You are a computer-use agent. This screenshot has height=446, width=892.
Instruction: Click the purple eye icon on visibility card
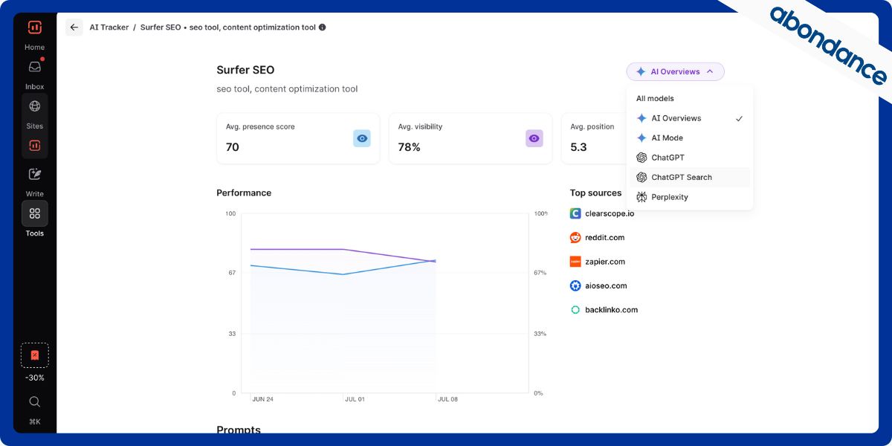click(x=534, y=138)
